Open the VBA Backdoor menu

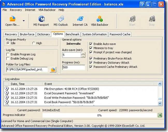[x=47, y=10]
